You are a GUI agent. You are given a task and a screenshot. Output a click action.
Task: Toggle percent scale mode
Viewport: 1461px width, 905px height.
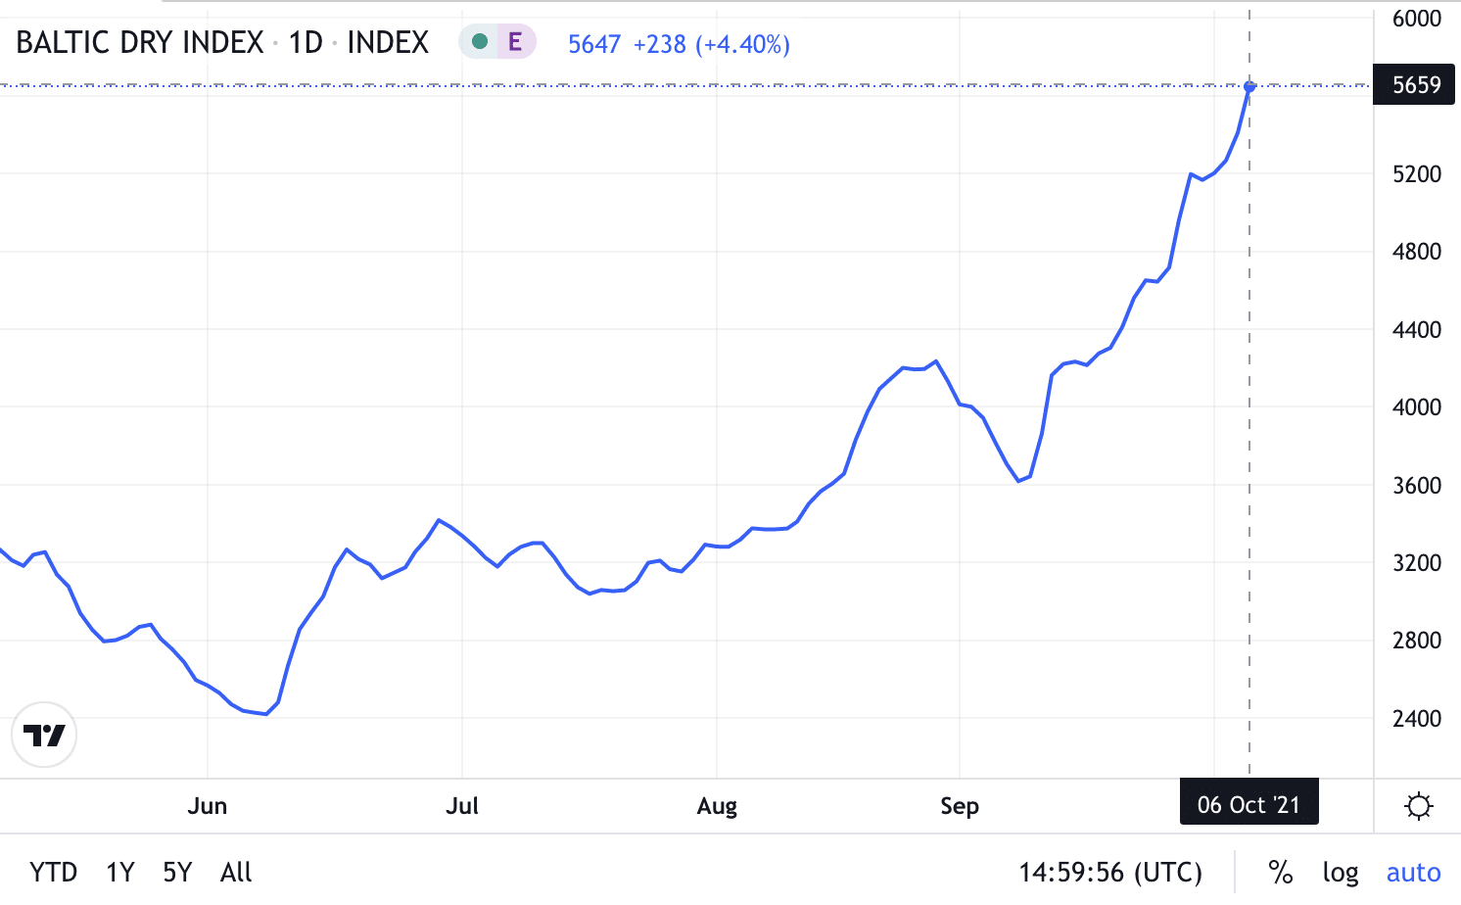1280,872
